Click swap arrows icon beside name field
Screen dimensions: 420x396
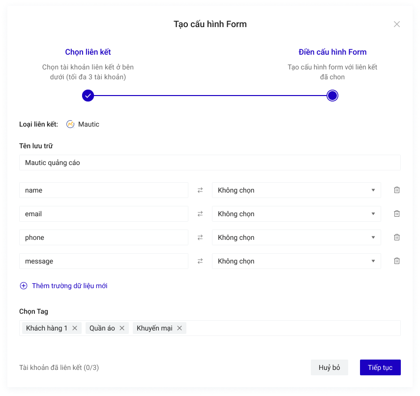point(200,190)
